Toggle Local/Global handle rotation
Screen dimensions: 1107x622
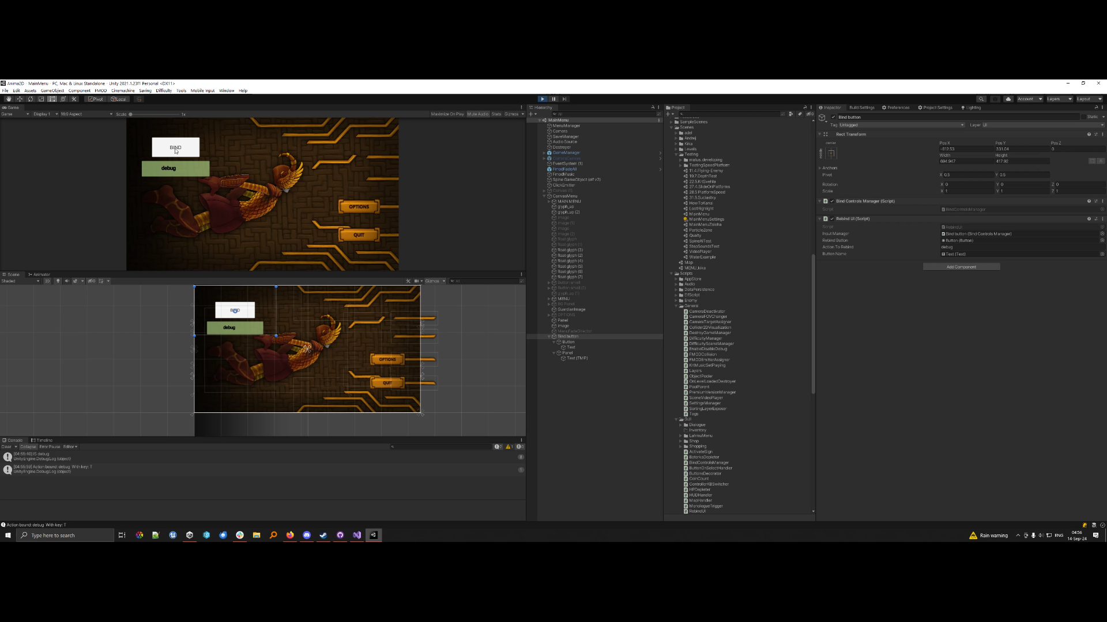[118, 99]
